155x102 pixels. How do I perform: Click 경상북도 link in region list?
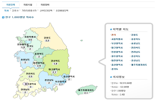136,56
